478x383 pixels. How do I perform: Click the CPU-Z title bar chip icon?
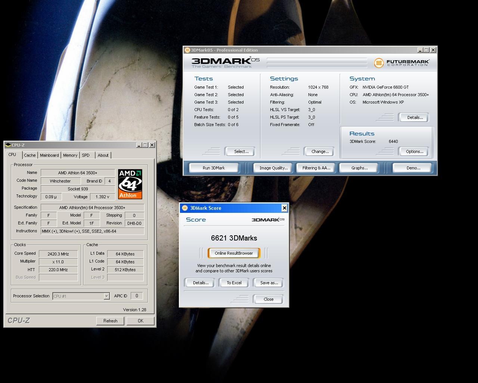point(8,145)
